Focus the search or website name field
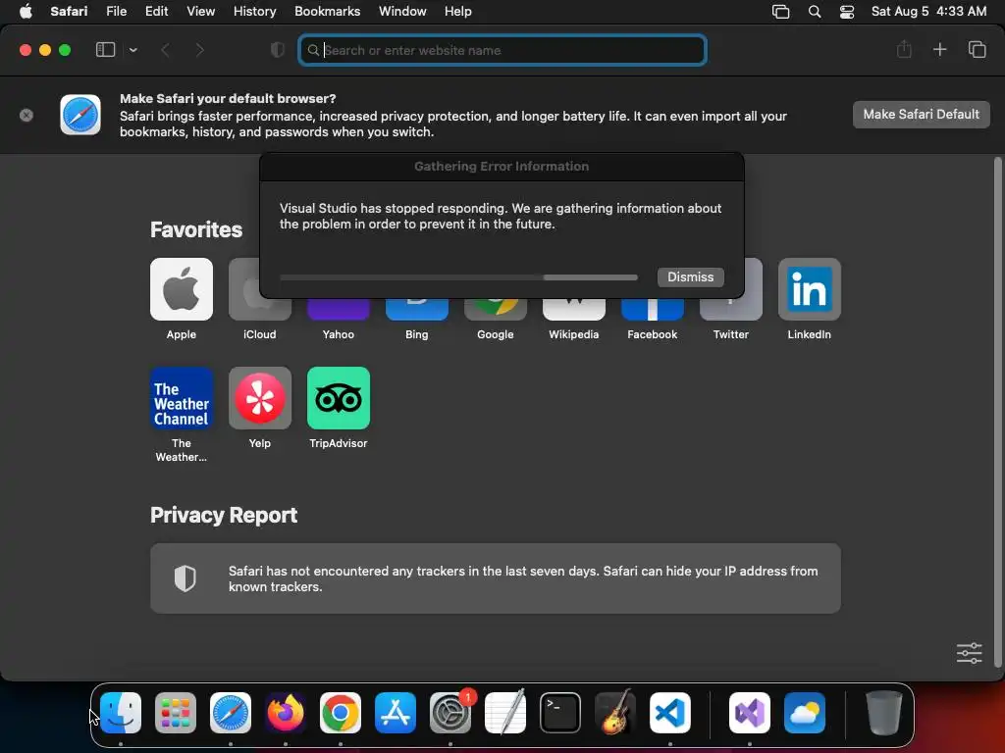 (502, 50)
